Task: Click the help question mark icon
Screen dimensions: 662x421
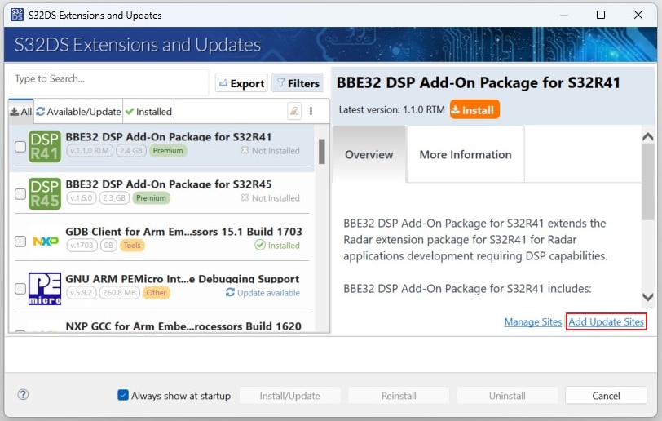Action: (x=23, y=395)
